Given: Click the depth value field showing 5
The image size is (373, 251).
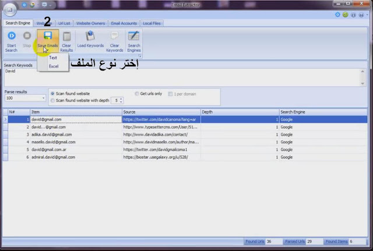Looking at the screenshot, I should 115,101.
